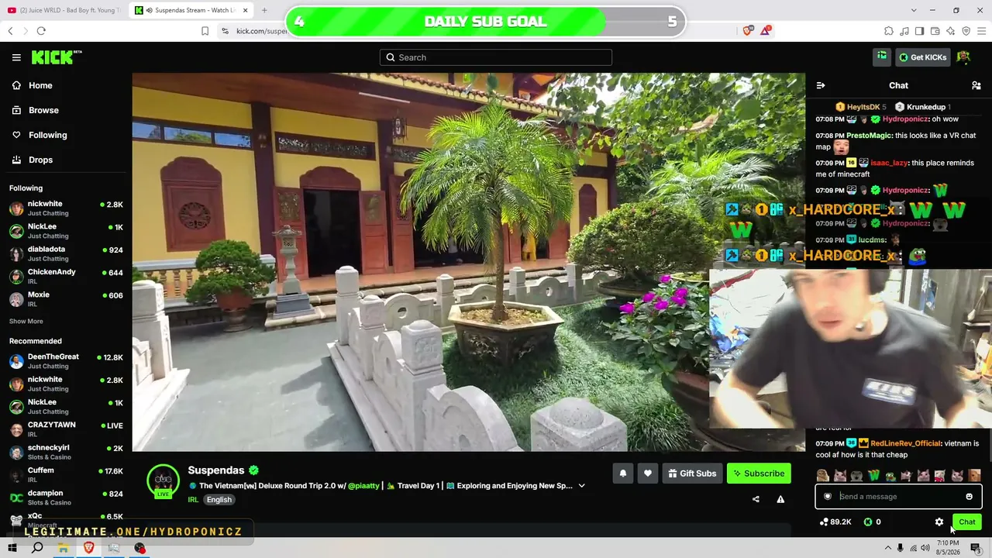
Task: Click the Send a message input
Action: coord(899,497)
